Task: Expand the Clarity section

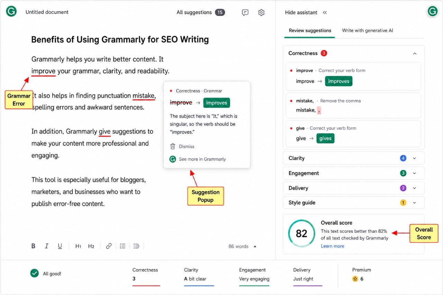Action: 414,158
